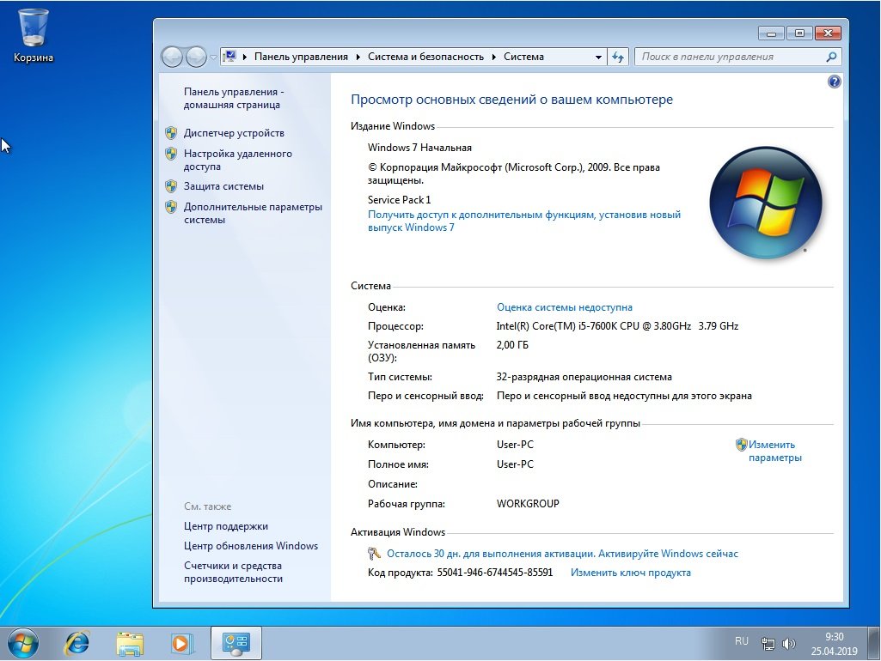Click the blue Help question mark icon
881x661 pixels.
pos(833,82)
